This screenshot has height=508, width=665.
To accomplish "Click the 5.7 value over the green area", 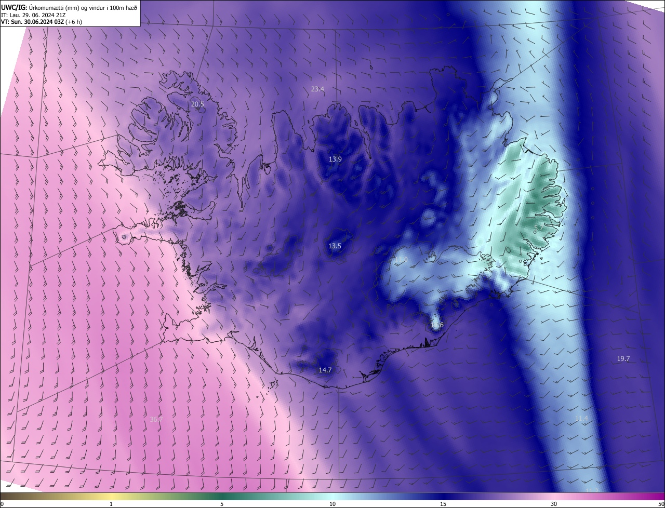I will [538, 228].
